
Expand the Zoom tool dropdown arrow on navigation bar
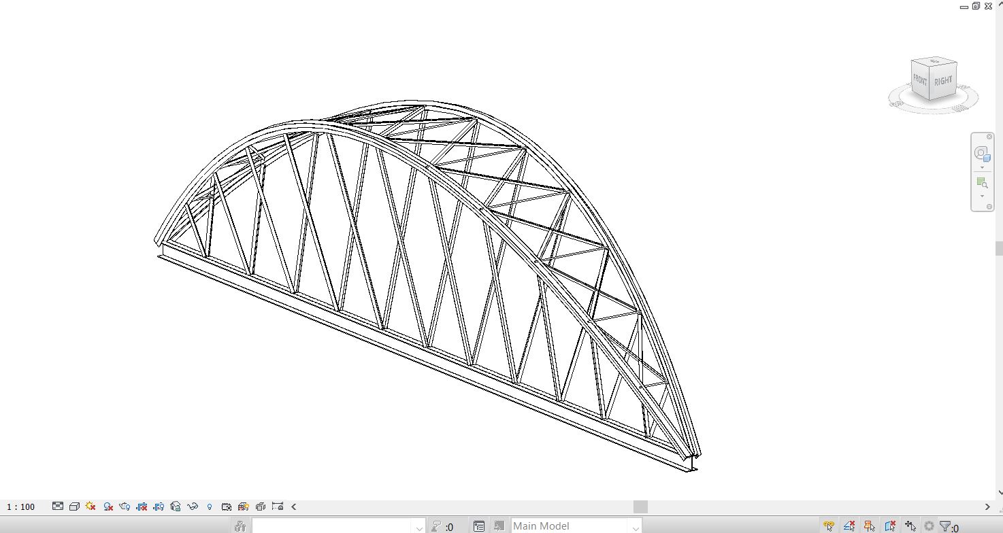(982, 196)
